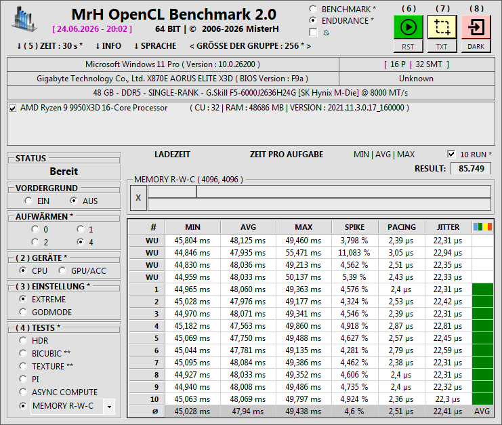Image resolution: width=502 pixels, height=425 pixels.
Task: Click the Microsoft Windows 11 Pro row
Action: (173, 64)
